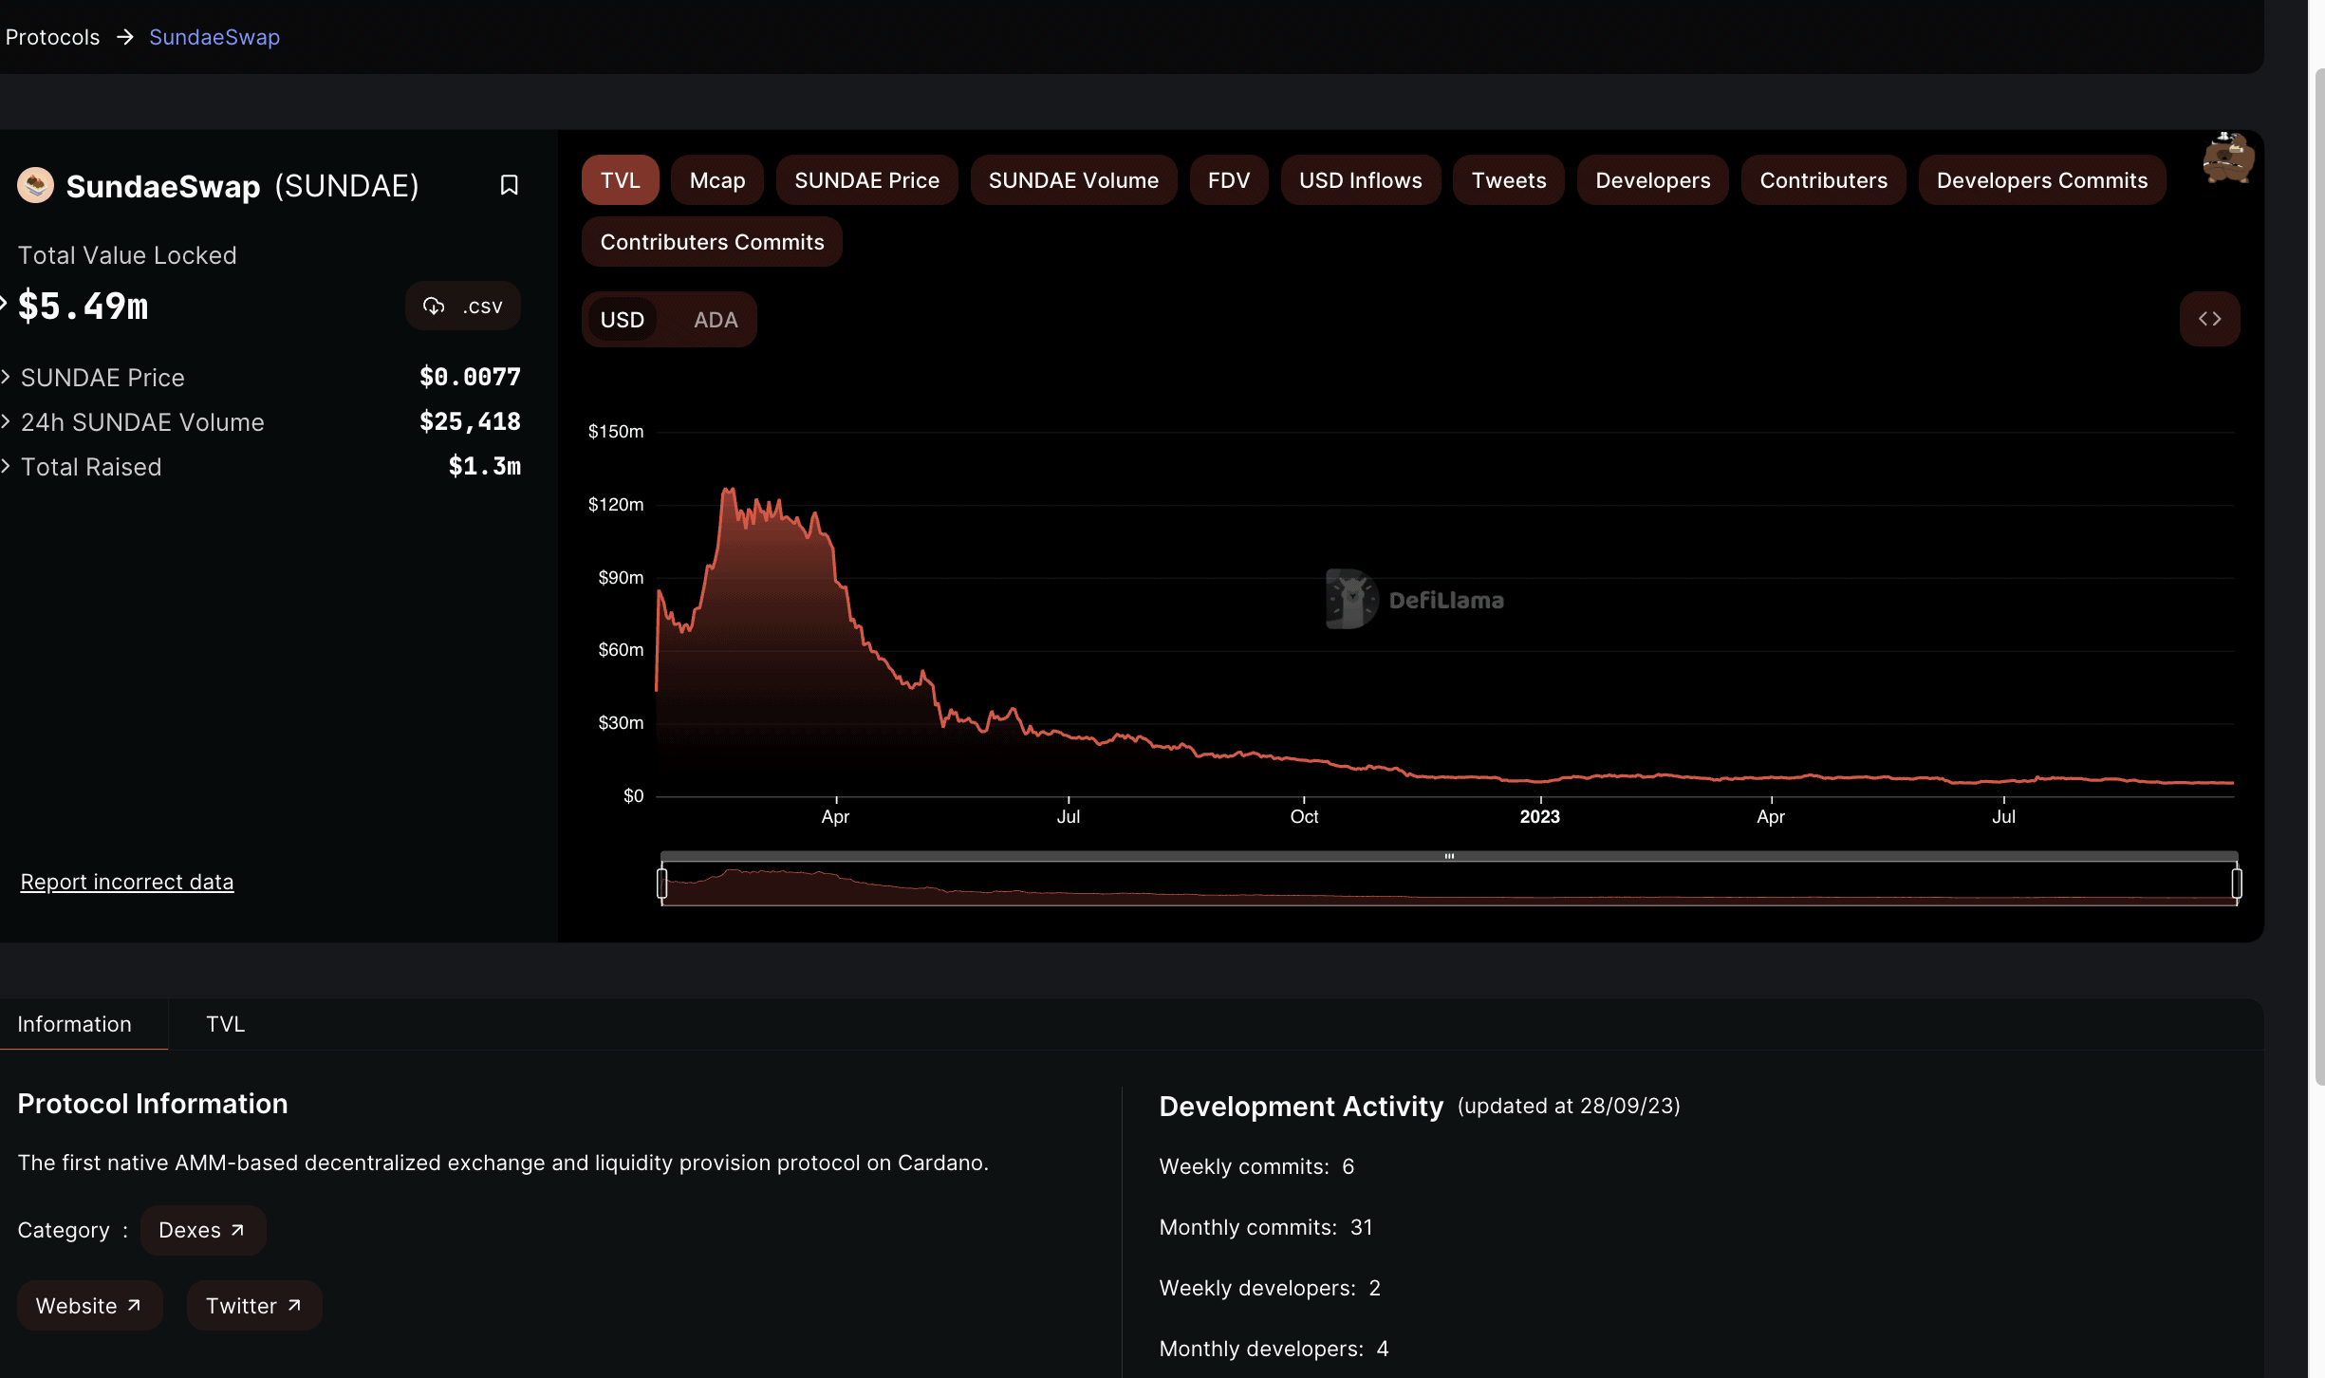2325x1378 pixels.
Task: Open the Dexes category link
Action: (202, 1230)
